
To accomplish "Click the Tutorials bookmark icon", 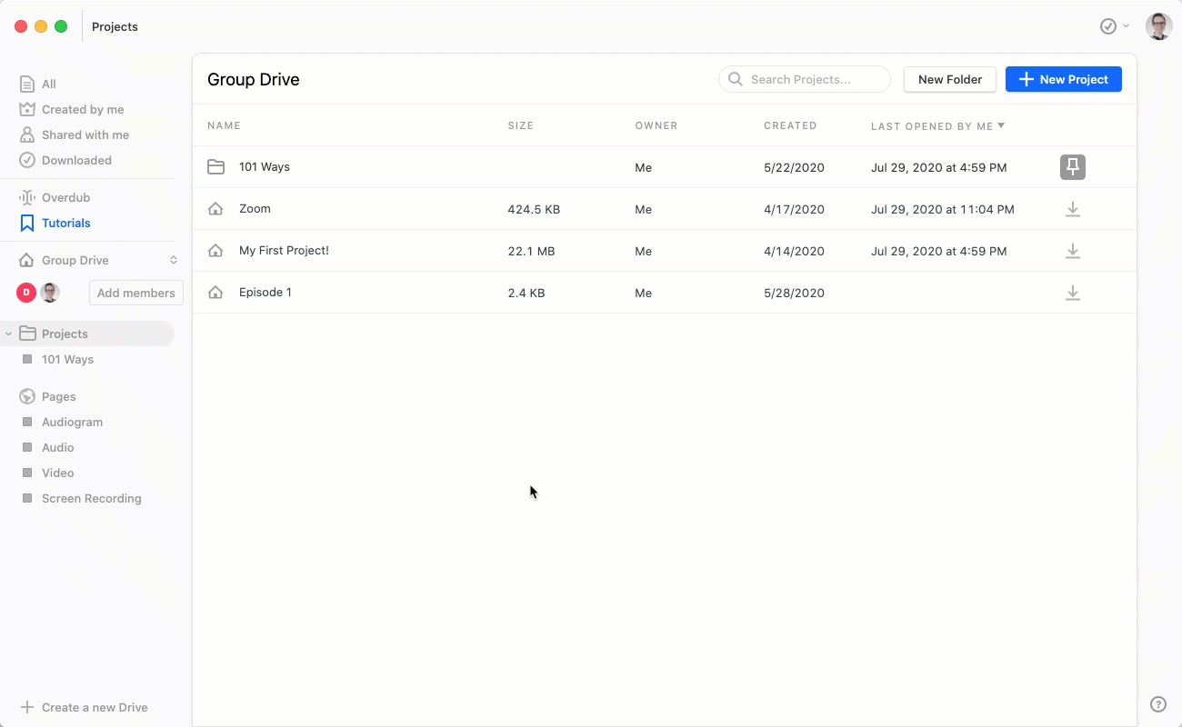I will pos(27,223).
